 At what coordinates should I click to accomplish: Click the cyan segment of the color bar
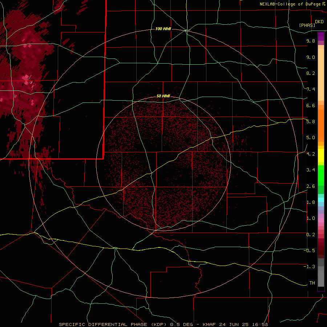321,199
